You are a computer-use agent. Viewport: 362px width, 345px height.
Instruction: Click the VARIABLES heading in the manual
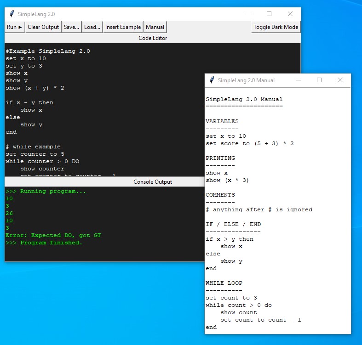tap(222, 121)
